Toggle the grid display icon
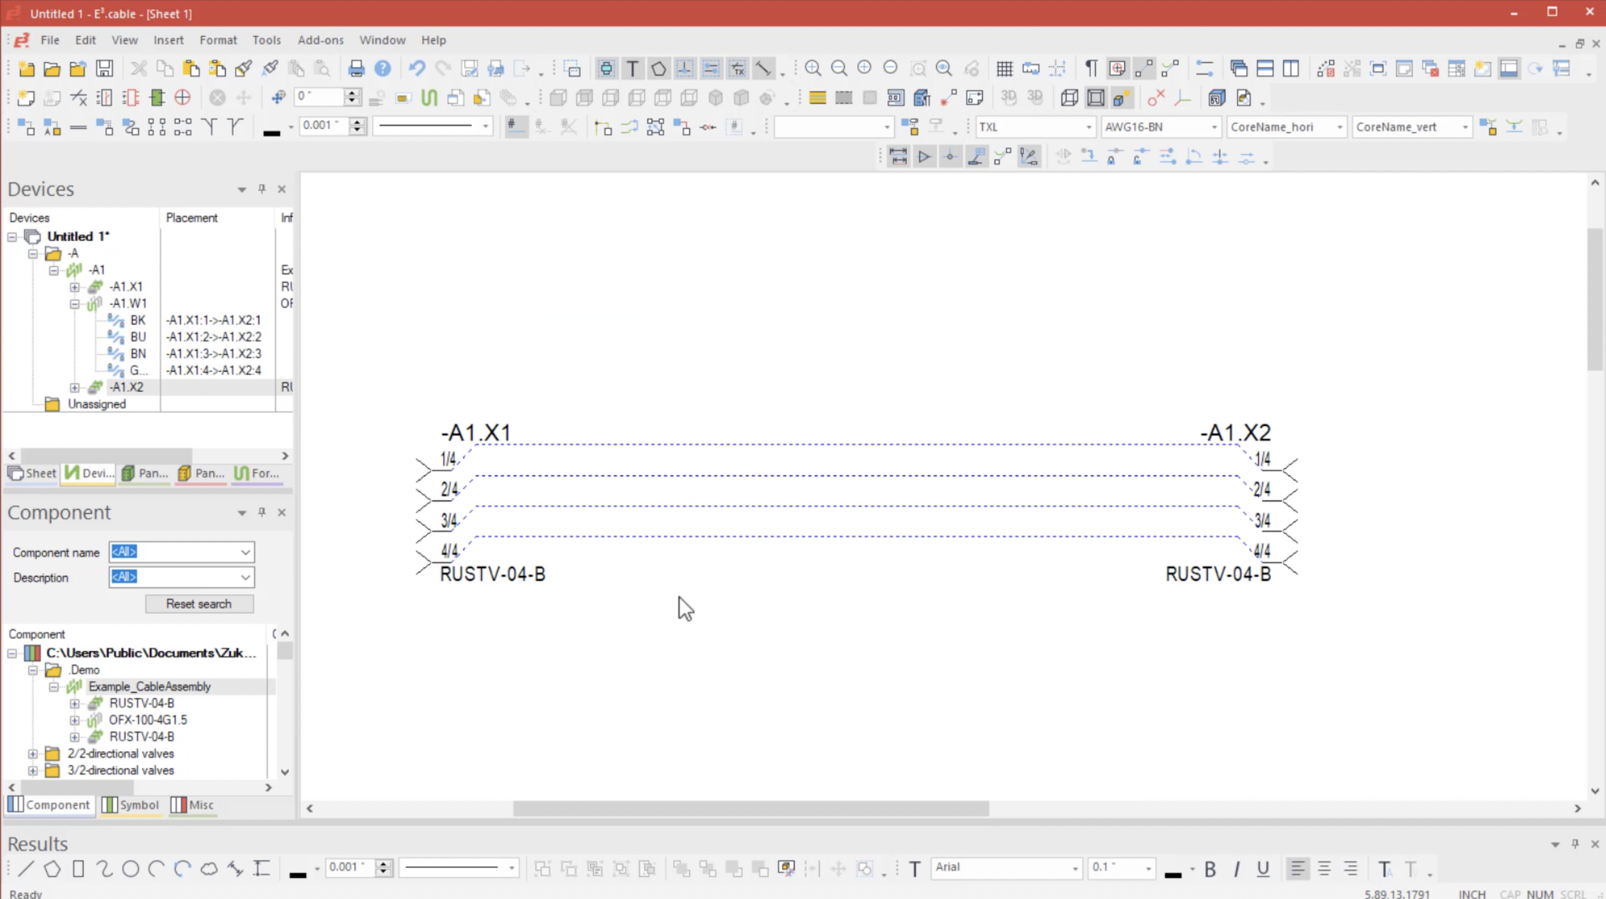 tap(1004, 69)
